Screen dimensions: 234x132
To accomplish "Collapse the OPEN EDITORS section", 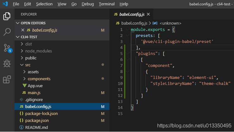I will 18,23.
